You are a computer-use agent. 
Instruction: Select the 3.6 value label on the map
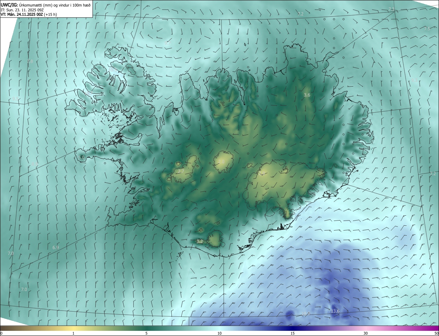coord(307,95)
